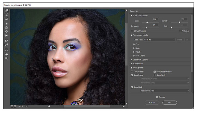198x113 pixels.
Task: Pick the Pucker tool
Action: tap(6, 27)
